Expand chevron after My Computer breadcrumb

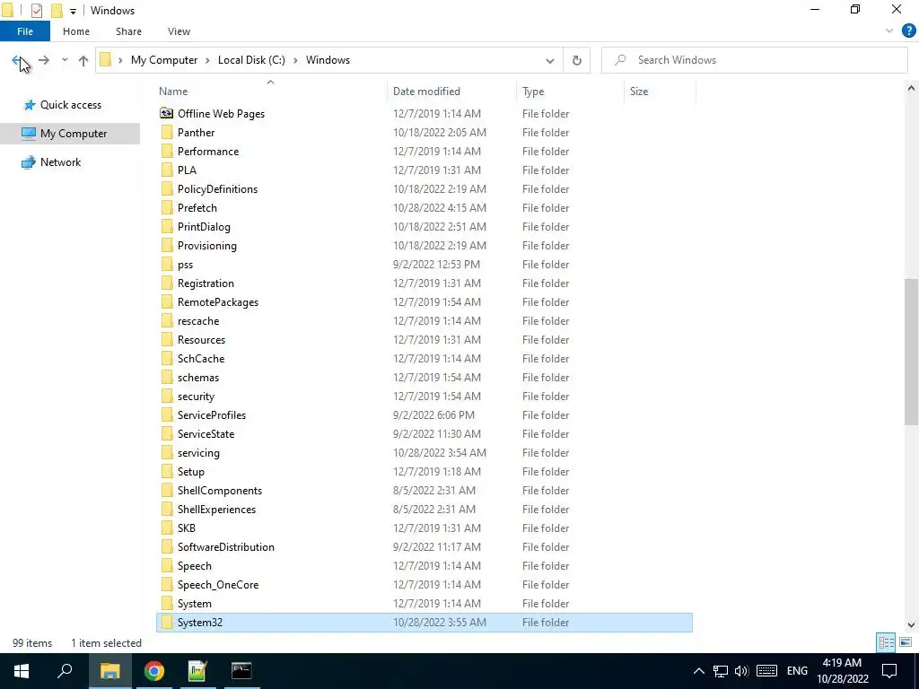tap(207, 60)
